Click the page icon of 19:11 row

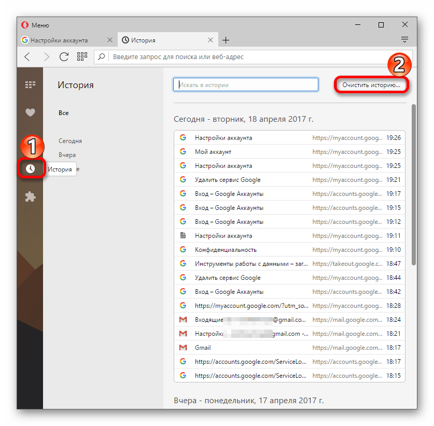click(x=183, y=235)
